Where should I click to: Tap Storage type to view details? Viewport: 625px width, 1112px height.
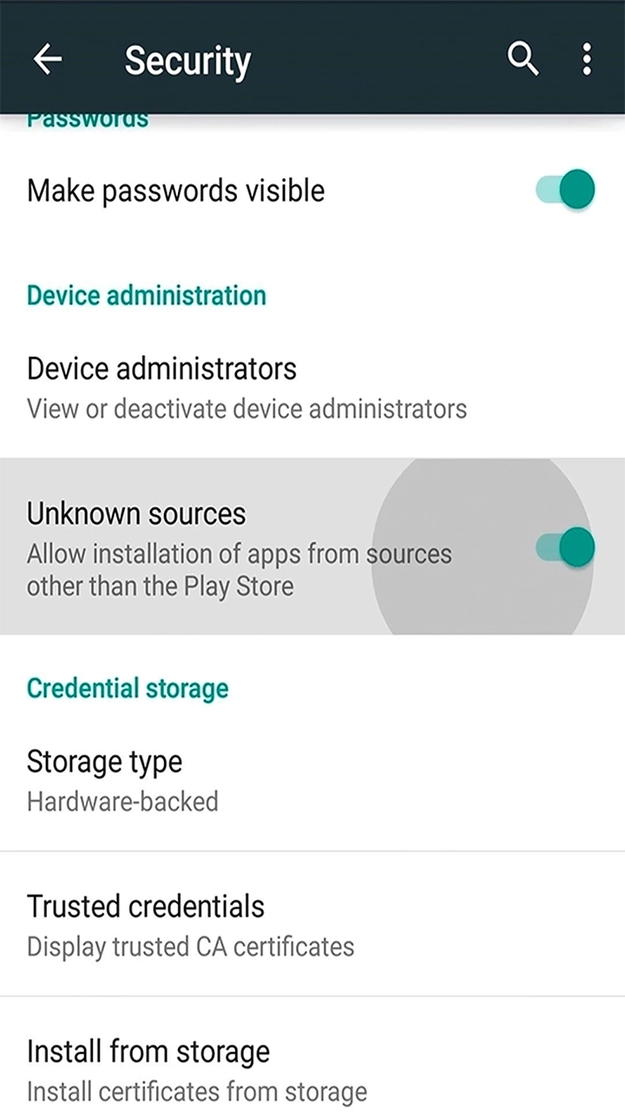tap(104, 761)
